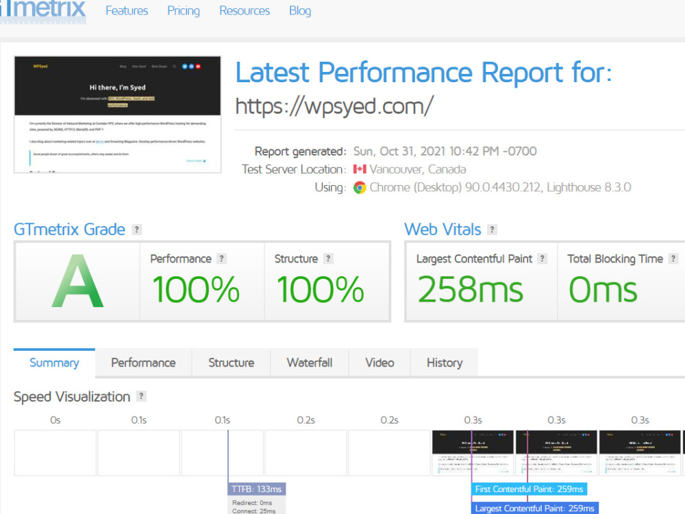This screenshot has height=514, width=685.
Task: Click the help icon beside Web Vitals
Action: [x=493, y=230]
